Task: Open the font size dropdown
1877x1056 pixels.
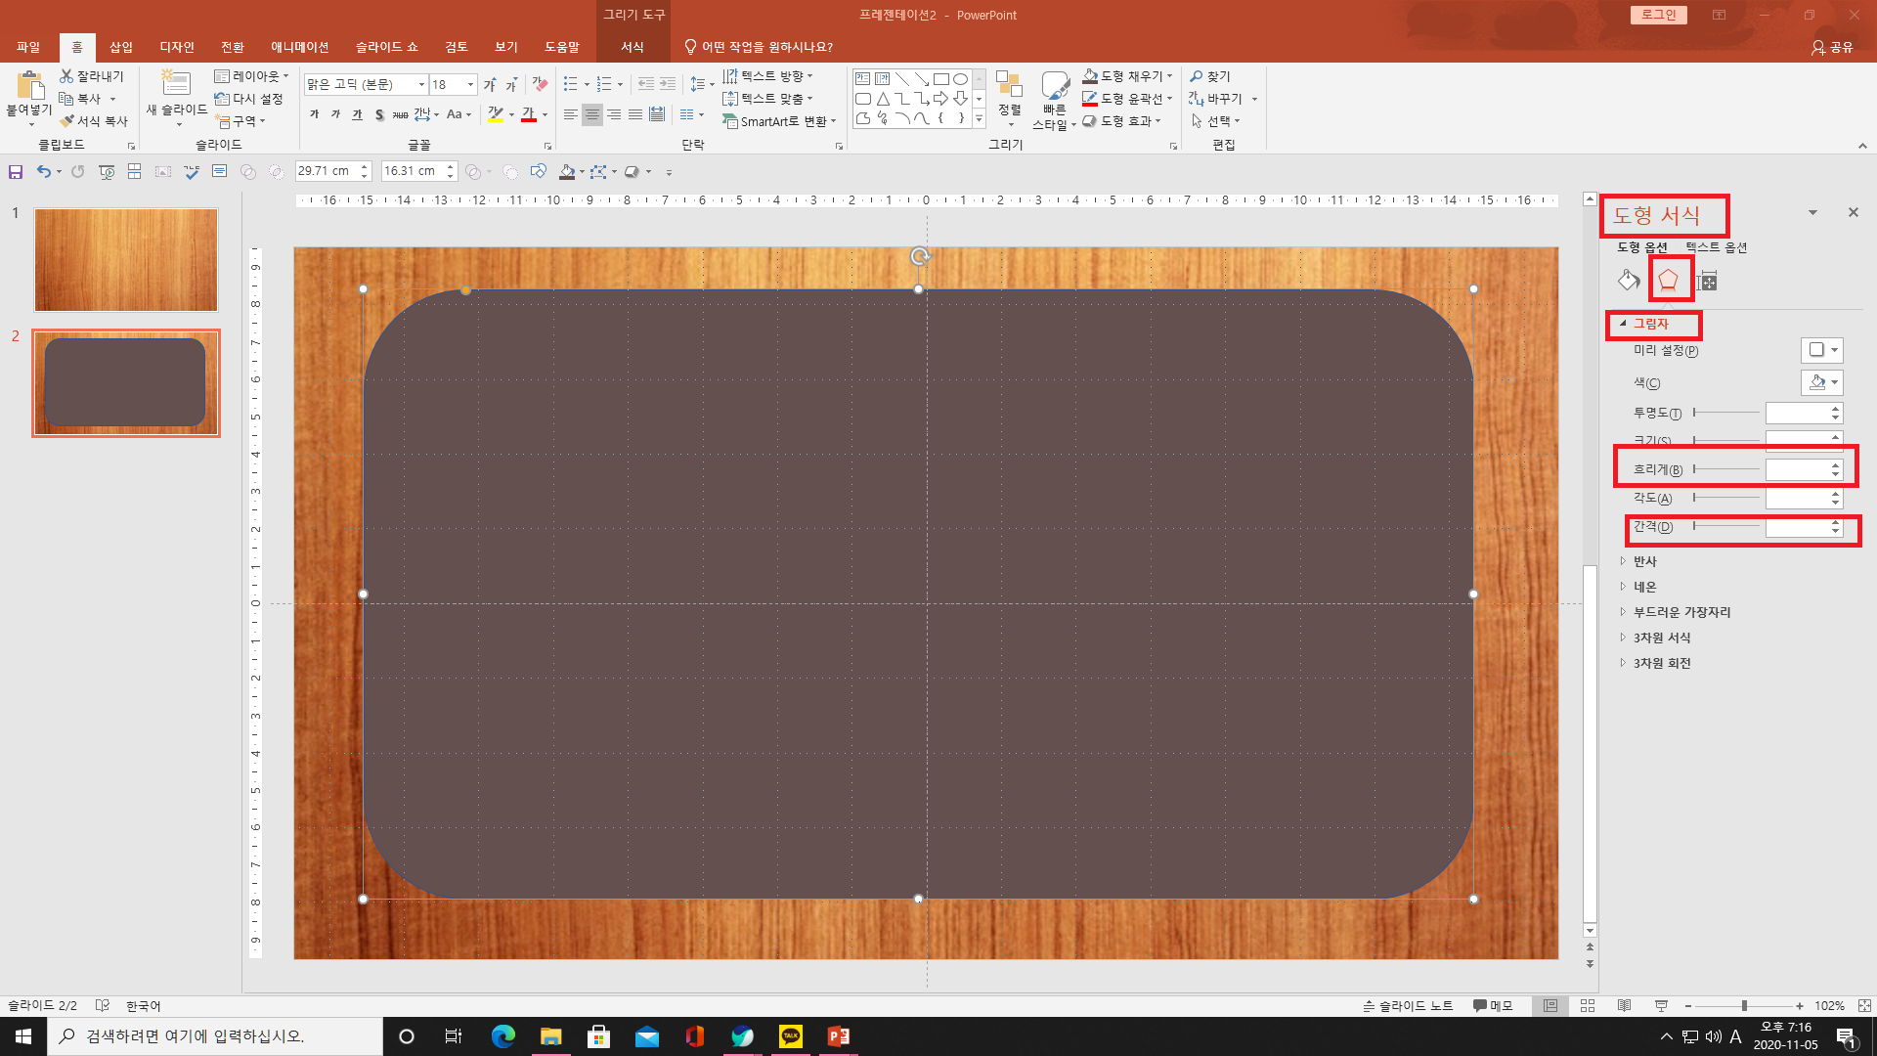Action: click(x=470, y=85)
